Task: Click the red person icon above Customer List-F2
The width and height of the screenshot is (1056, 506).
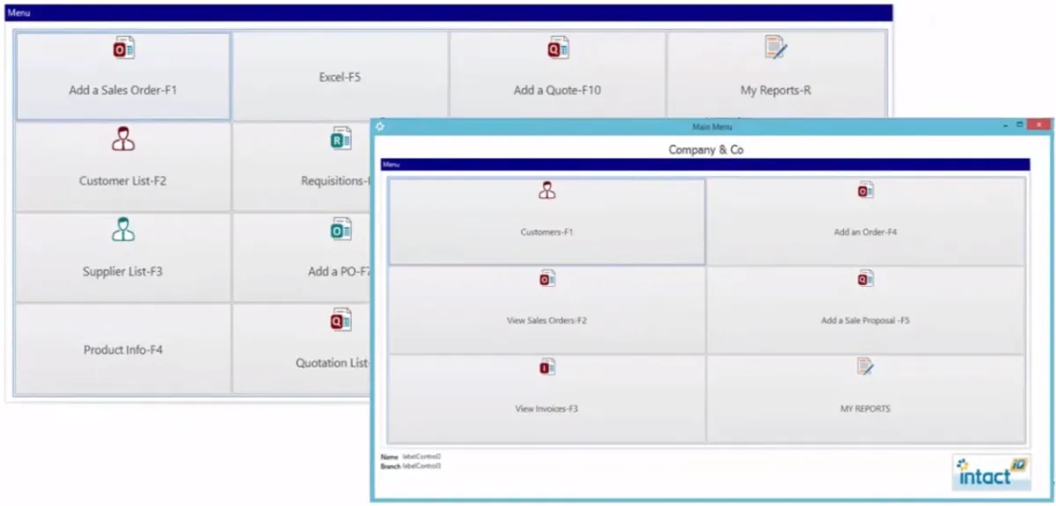Action: 123,139
